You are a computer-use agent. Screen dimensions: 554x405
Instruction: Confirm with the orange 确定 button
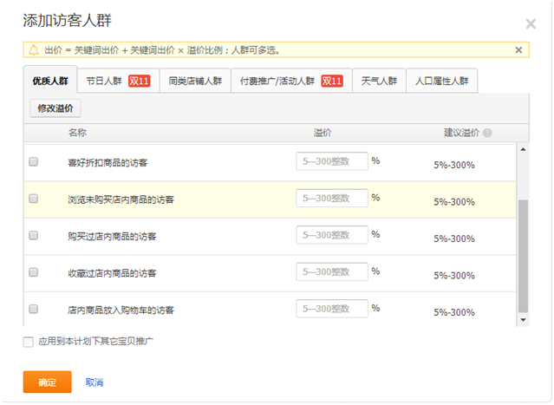point(47,382)
